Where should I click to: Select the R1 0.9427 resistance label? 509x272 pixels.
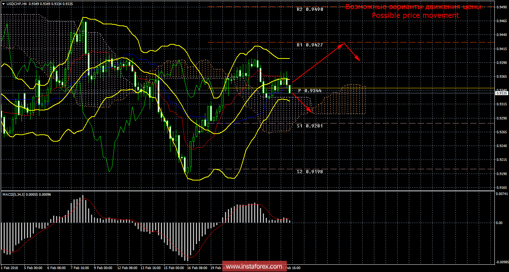click(x=309, y=45)
